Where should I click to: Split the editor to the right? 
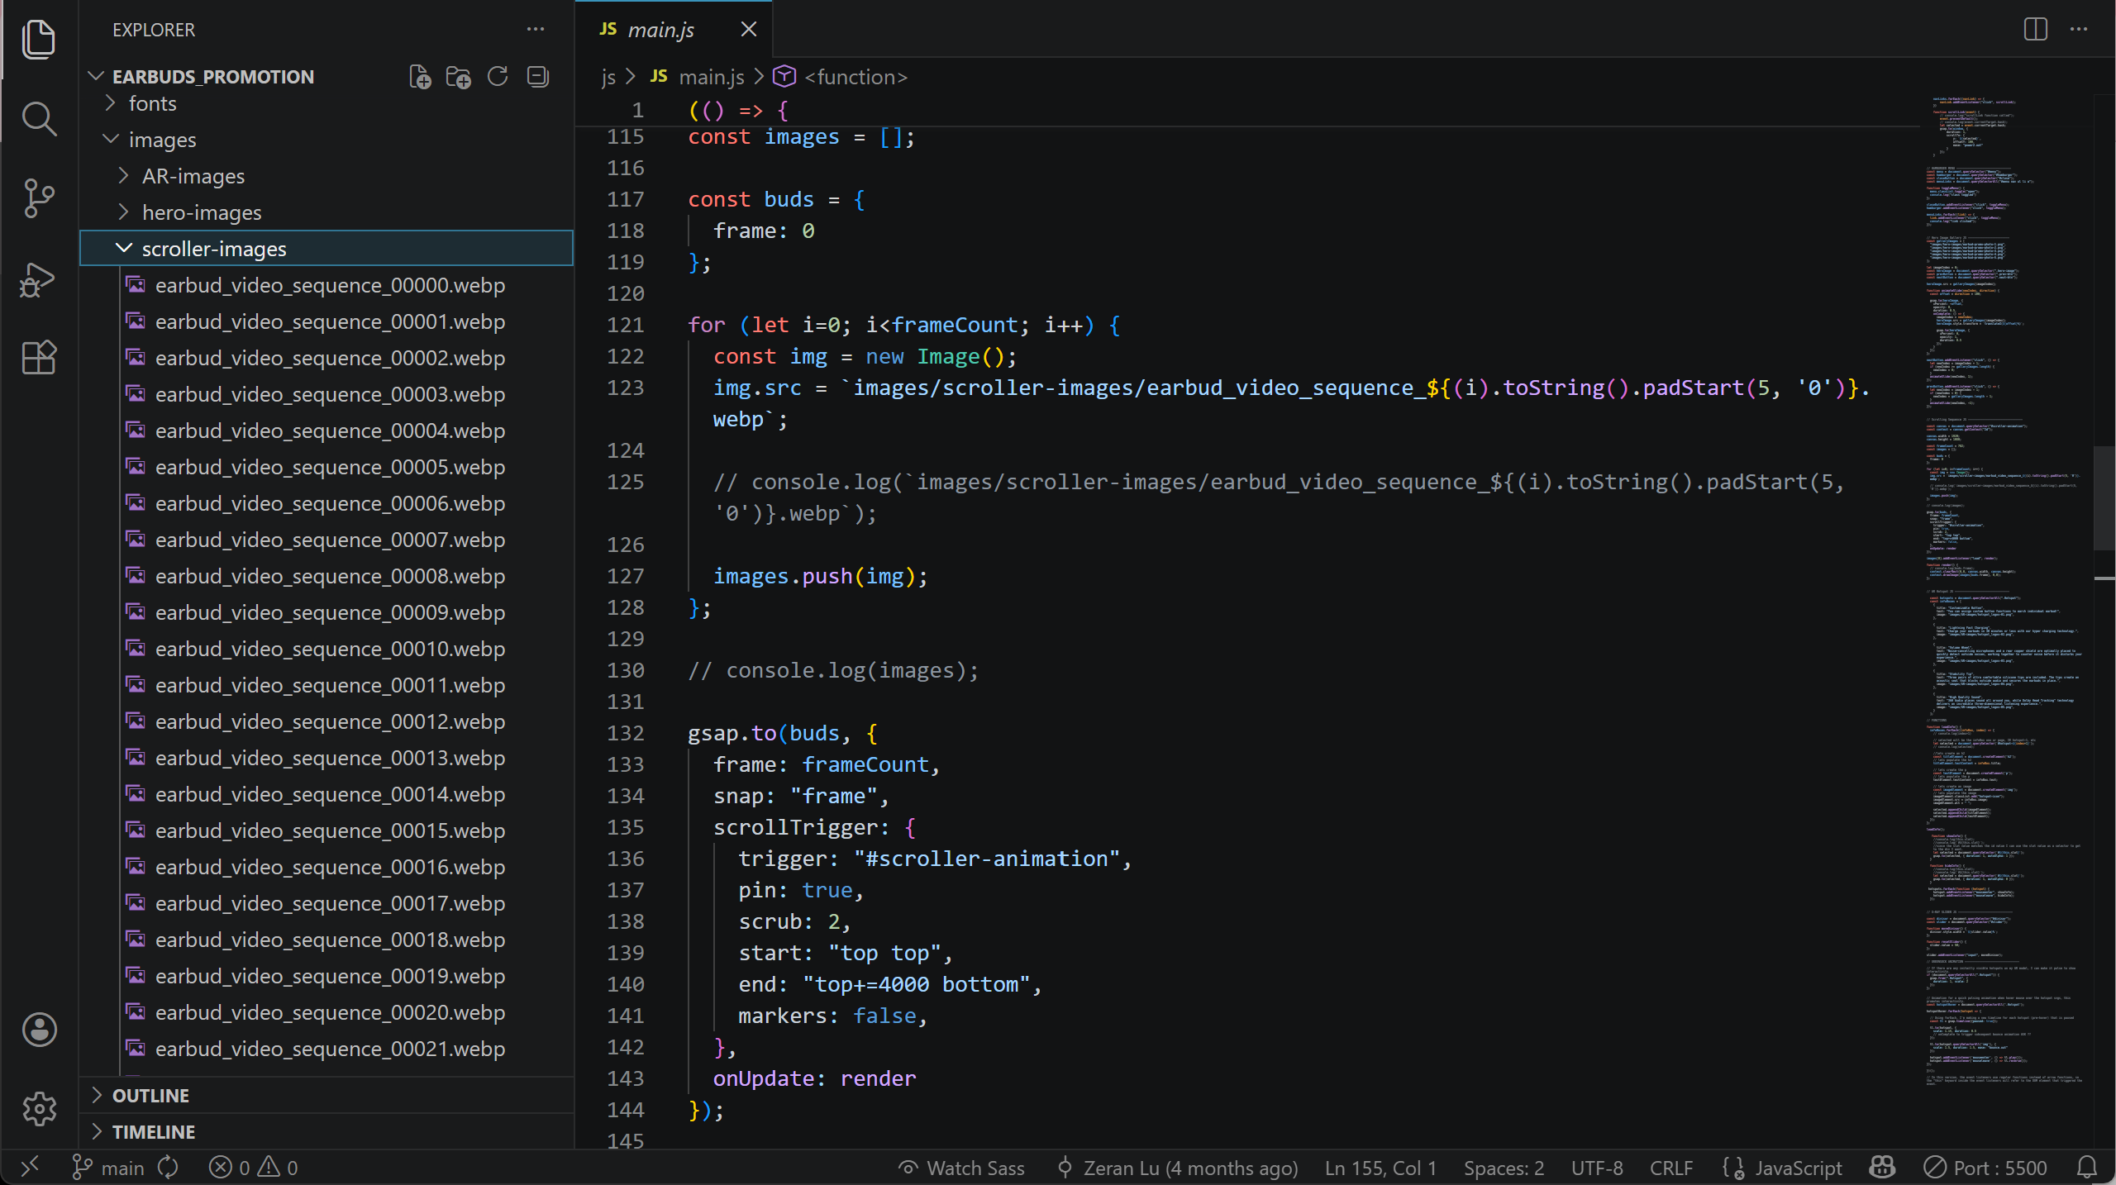(x=2035, y=30)
